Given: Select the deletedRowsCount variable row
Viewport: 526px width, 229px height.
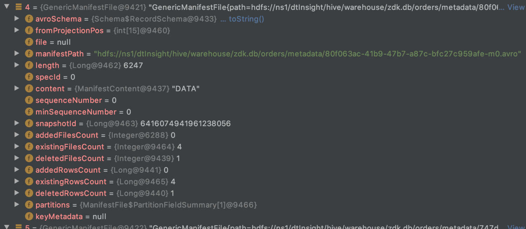Looking at the screenshot, I should [263, 193].
